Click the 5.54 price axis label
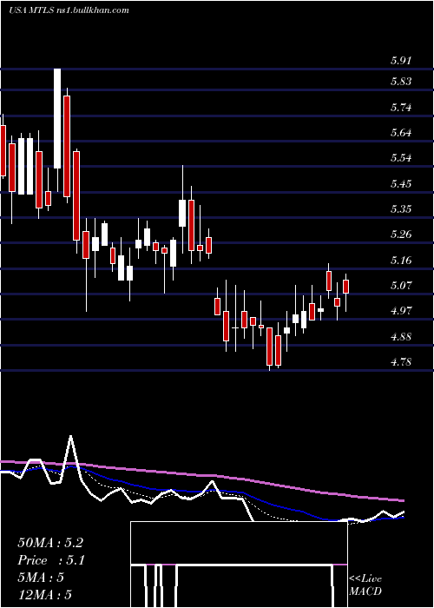 pyautogui.click(x=401, y=158)
